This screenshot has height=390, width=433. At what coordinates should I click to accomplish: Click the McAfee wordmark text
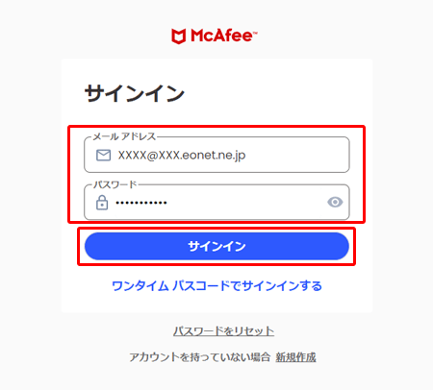click(x=221, y=36)
